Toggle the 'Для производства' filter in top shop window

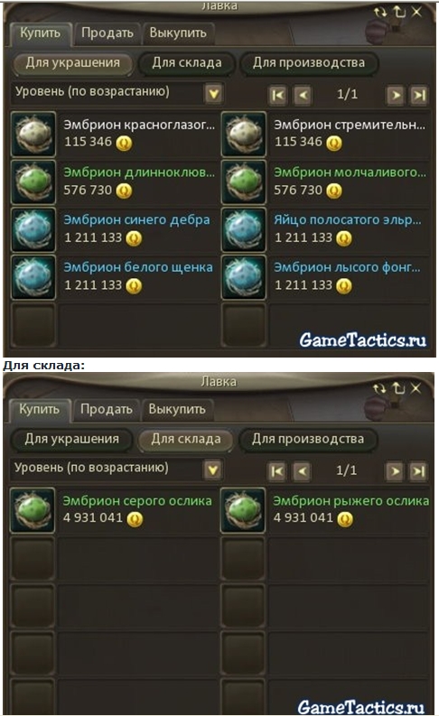pyautogui.click(x=309, y=63)
